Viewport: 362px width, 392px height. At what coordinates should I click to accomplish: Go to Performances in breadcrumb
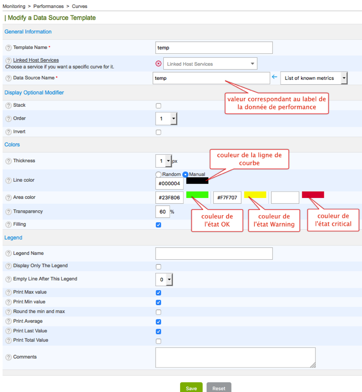tap(49, 6)
